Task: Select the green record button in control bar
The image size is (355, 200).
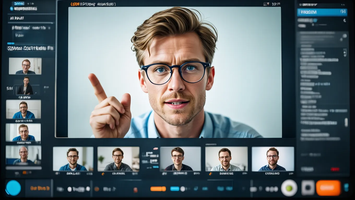Action: tap(289, 188)
